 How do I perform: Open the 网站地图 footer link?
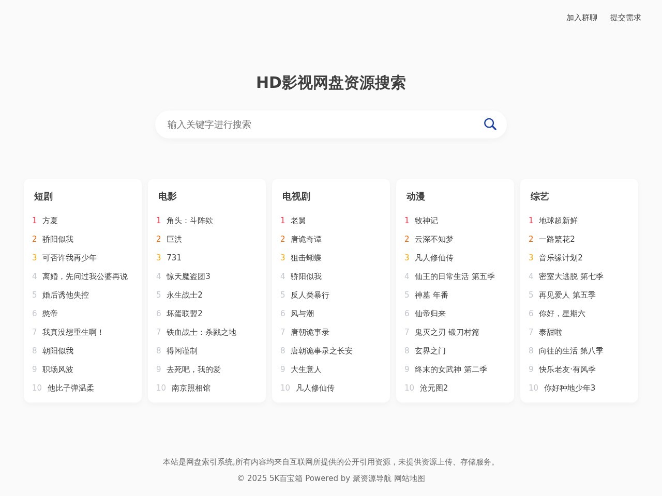pyautogui.click(x=408, y=478)
